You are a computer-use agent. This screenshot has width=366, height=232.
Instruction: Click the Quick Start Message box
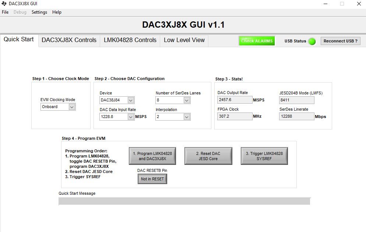tap(184, 201)
